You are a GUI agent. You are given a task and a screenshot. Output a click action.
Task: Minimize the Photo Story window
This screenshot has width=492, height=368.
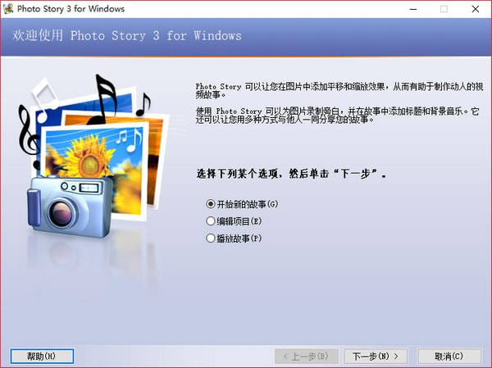[413, 9]
